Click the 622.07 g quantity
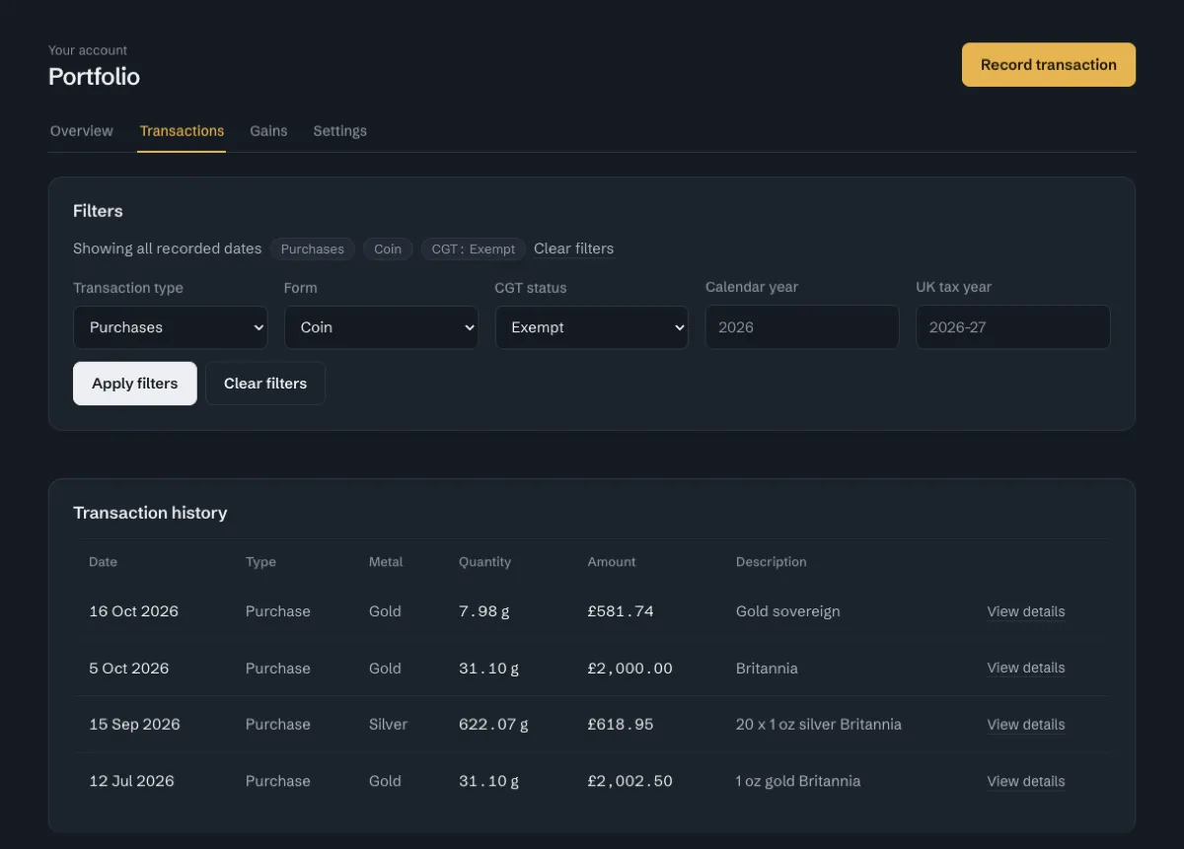Image resolution: width=1184 pixels, height=849 pixels. click(x=493, y=725)
